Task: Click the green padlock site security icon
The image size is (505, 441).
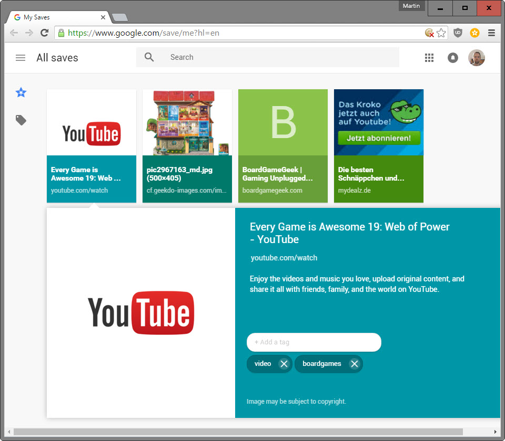Action: [x=61, y=33]
